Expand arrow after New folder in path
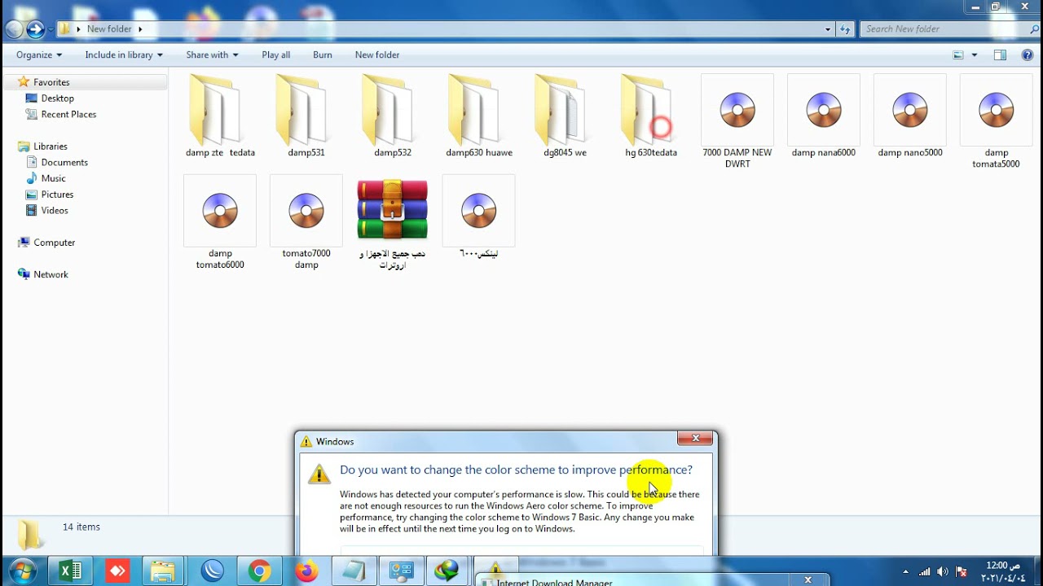The image size is (1043, 586). [140, 29]
